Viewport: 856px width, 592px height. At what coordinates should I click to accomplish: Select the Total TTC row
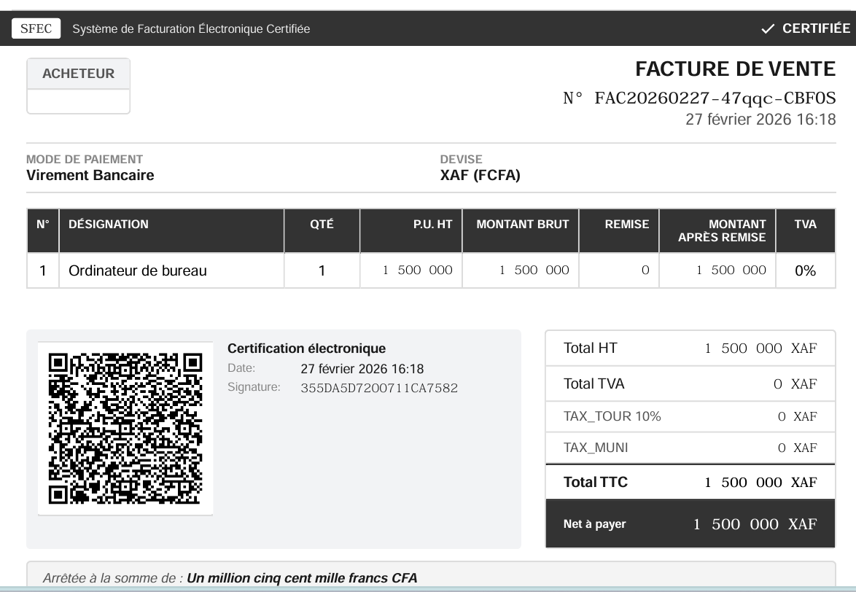point(690,482)
